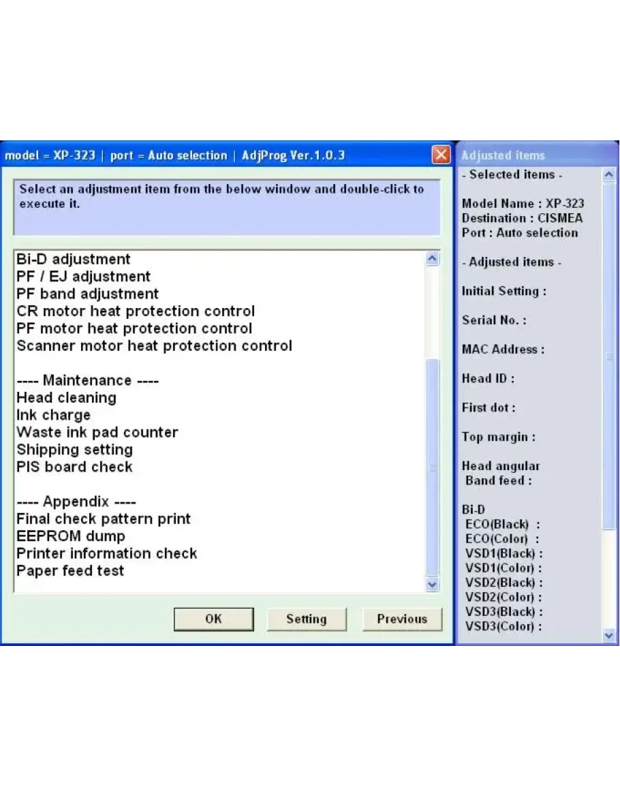Close the AdjProg window with red X
Viewport: 620px width, 787px height.
tap(441, 155)
